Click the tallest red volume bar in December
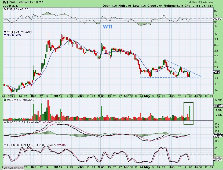 [x=48, y=110]
